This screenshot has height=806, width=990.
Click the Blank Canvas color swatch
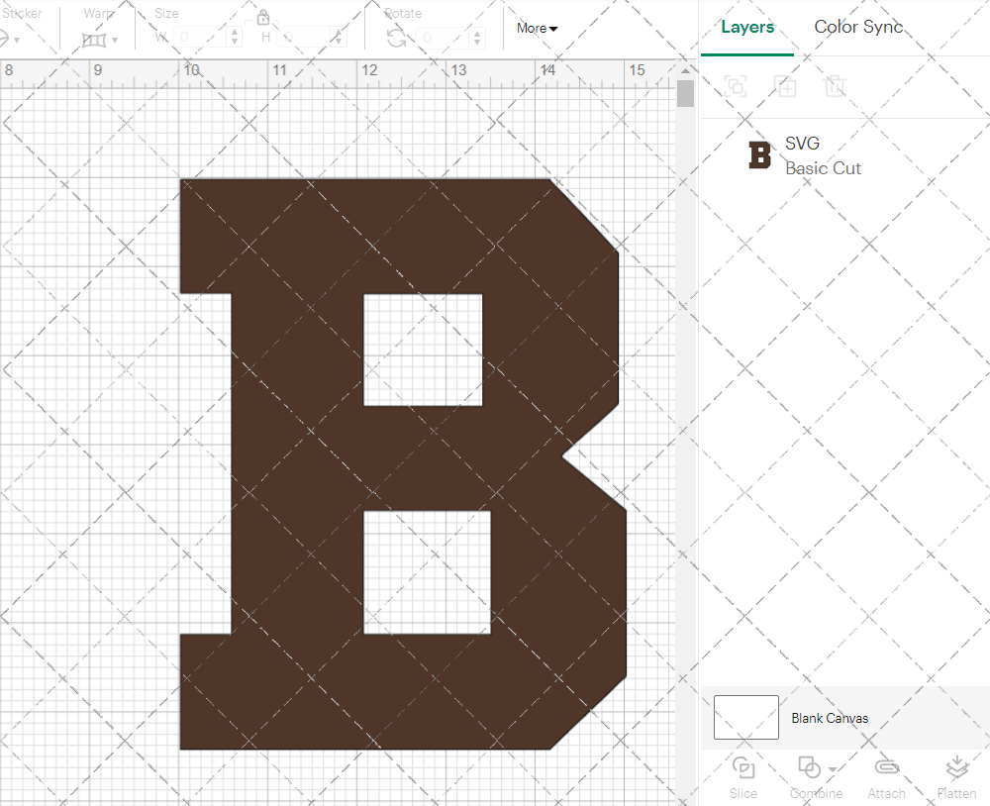[x=745, y=717]
